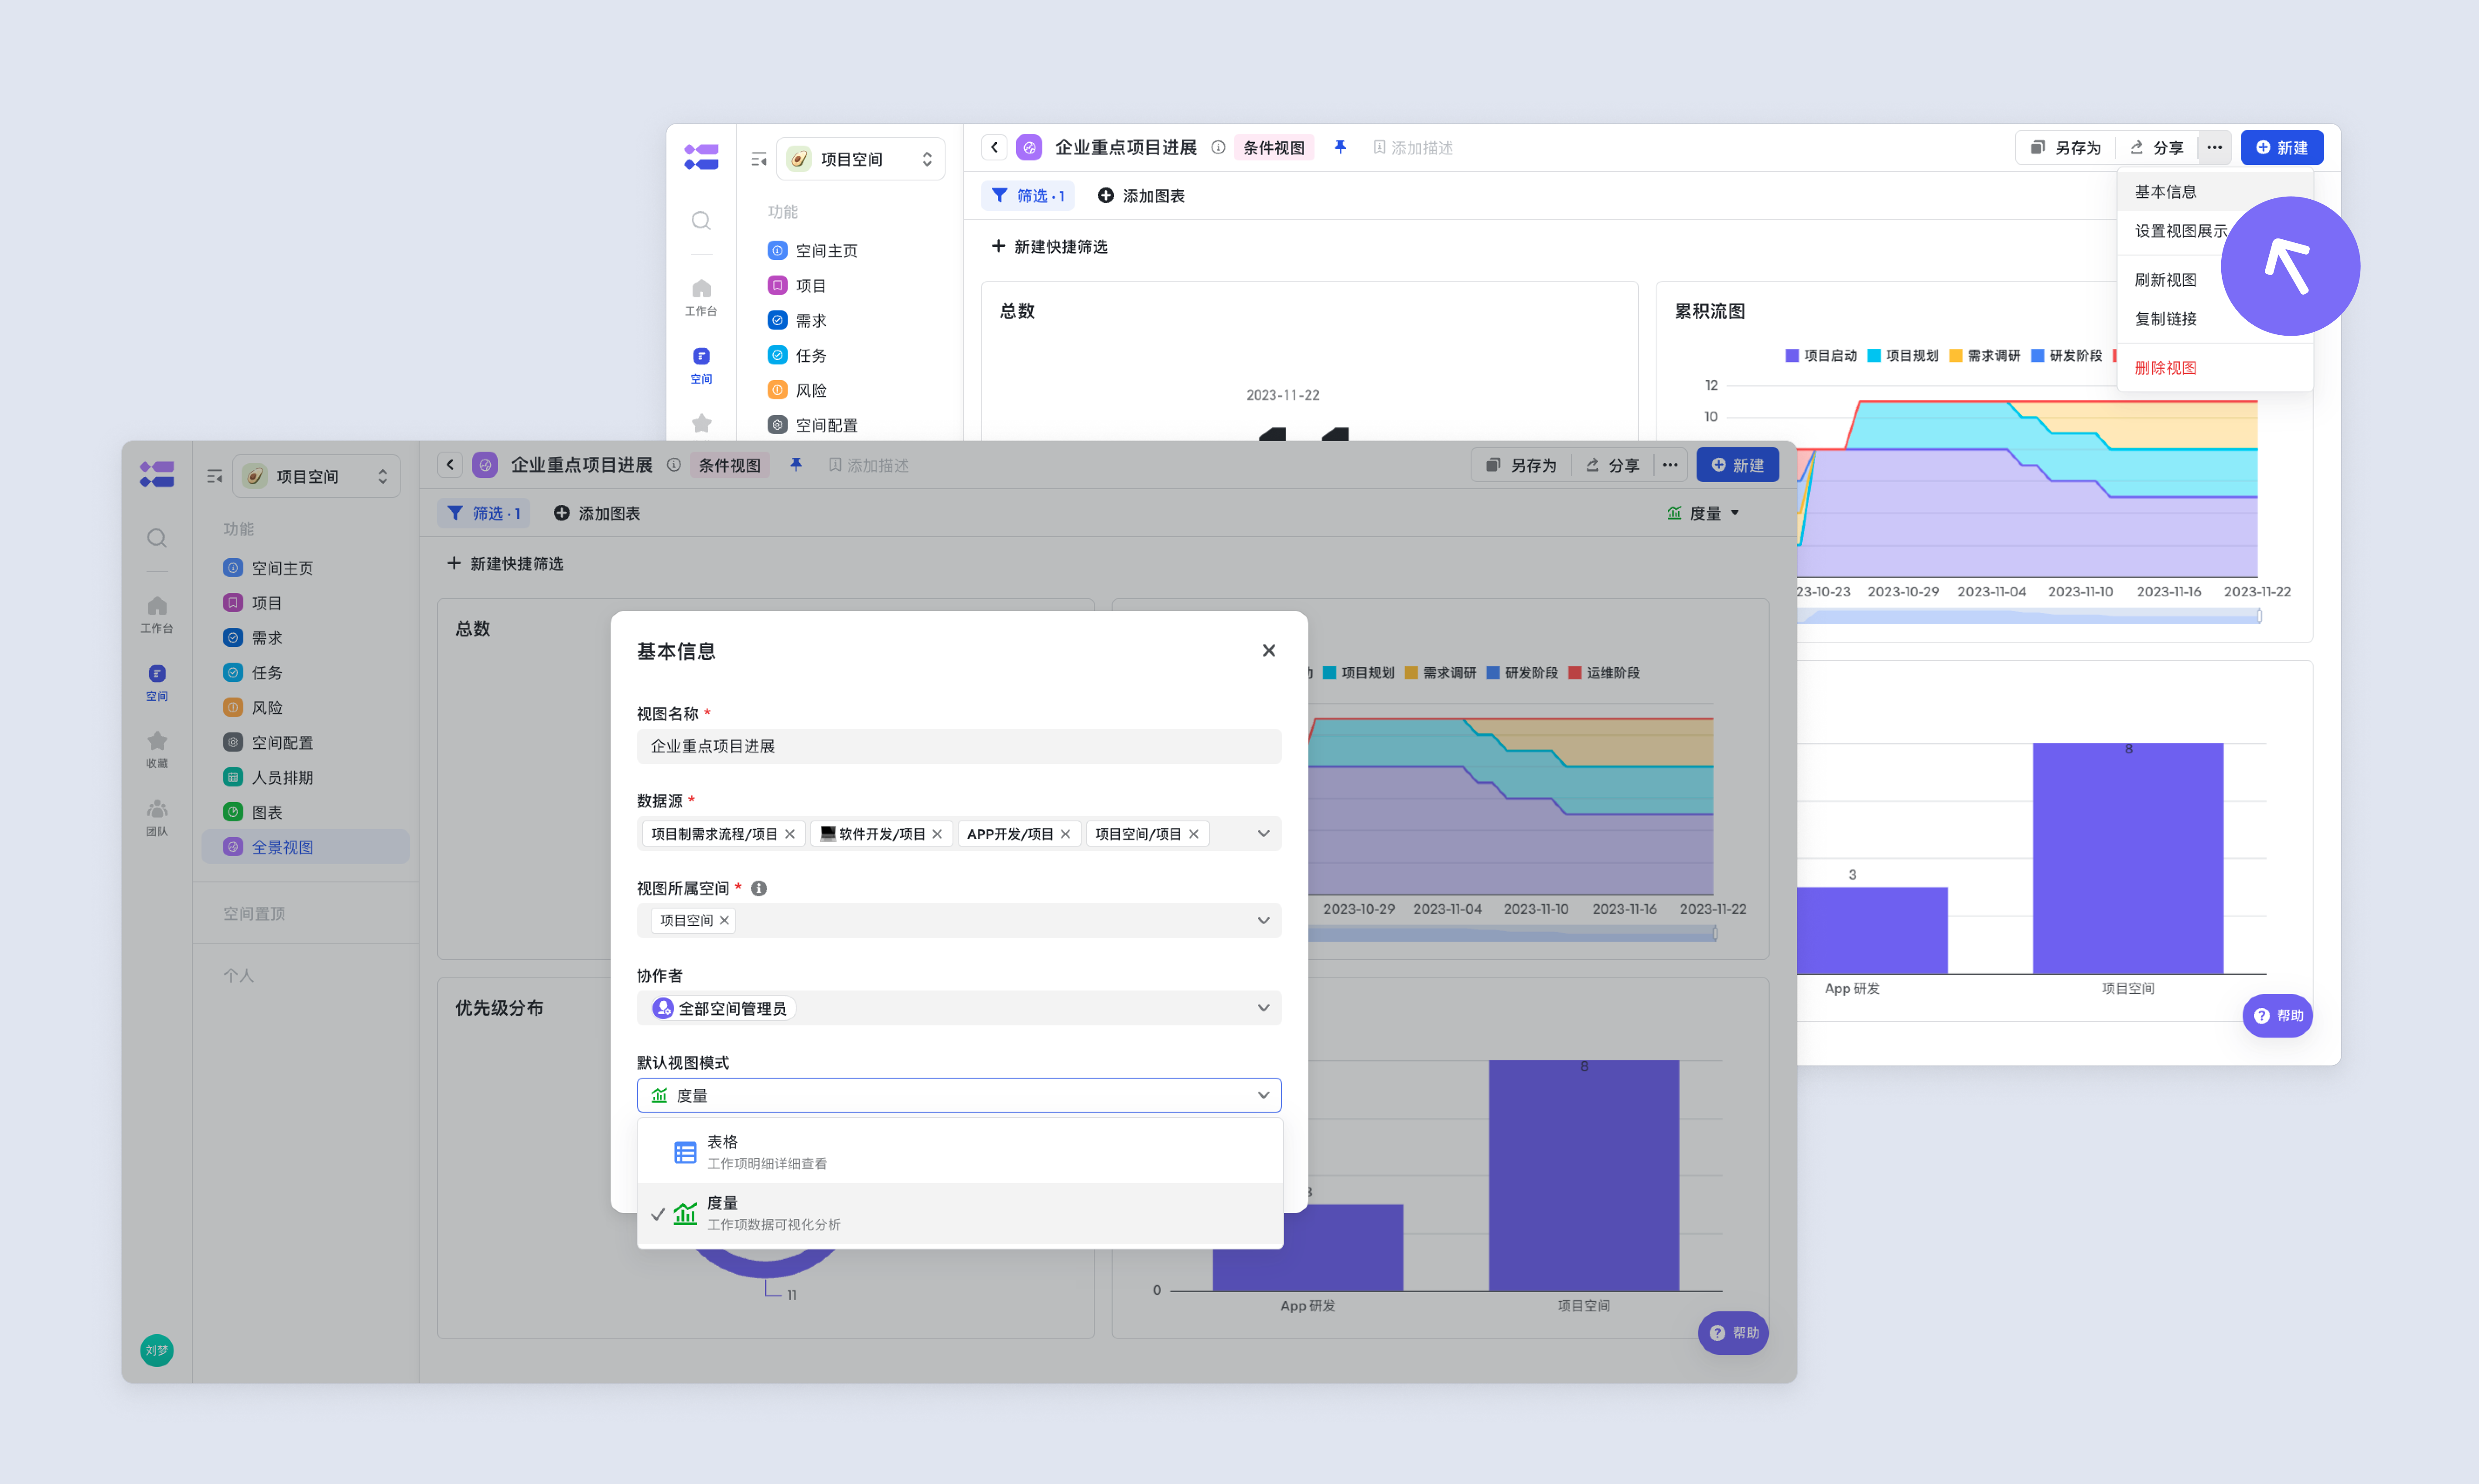Click the info icon beside the back window title
This screenshot has width=2479, height=1484.
(x=1219, y=147)
